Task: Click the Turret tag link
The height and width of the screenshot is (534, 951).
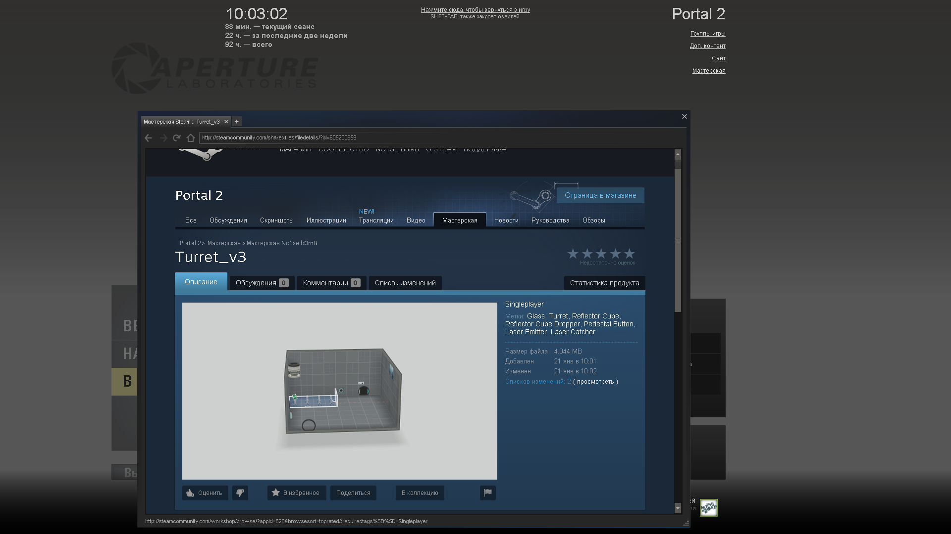Action: [558, 316]
